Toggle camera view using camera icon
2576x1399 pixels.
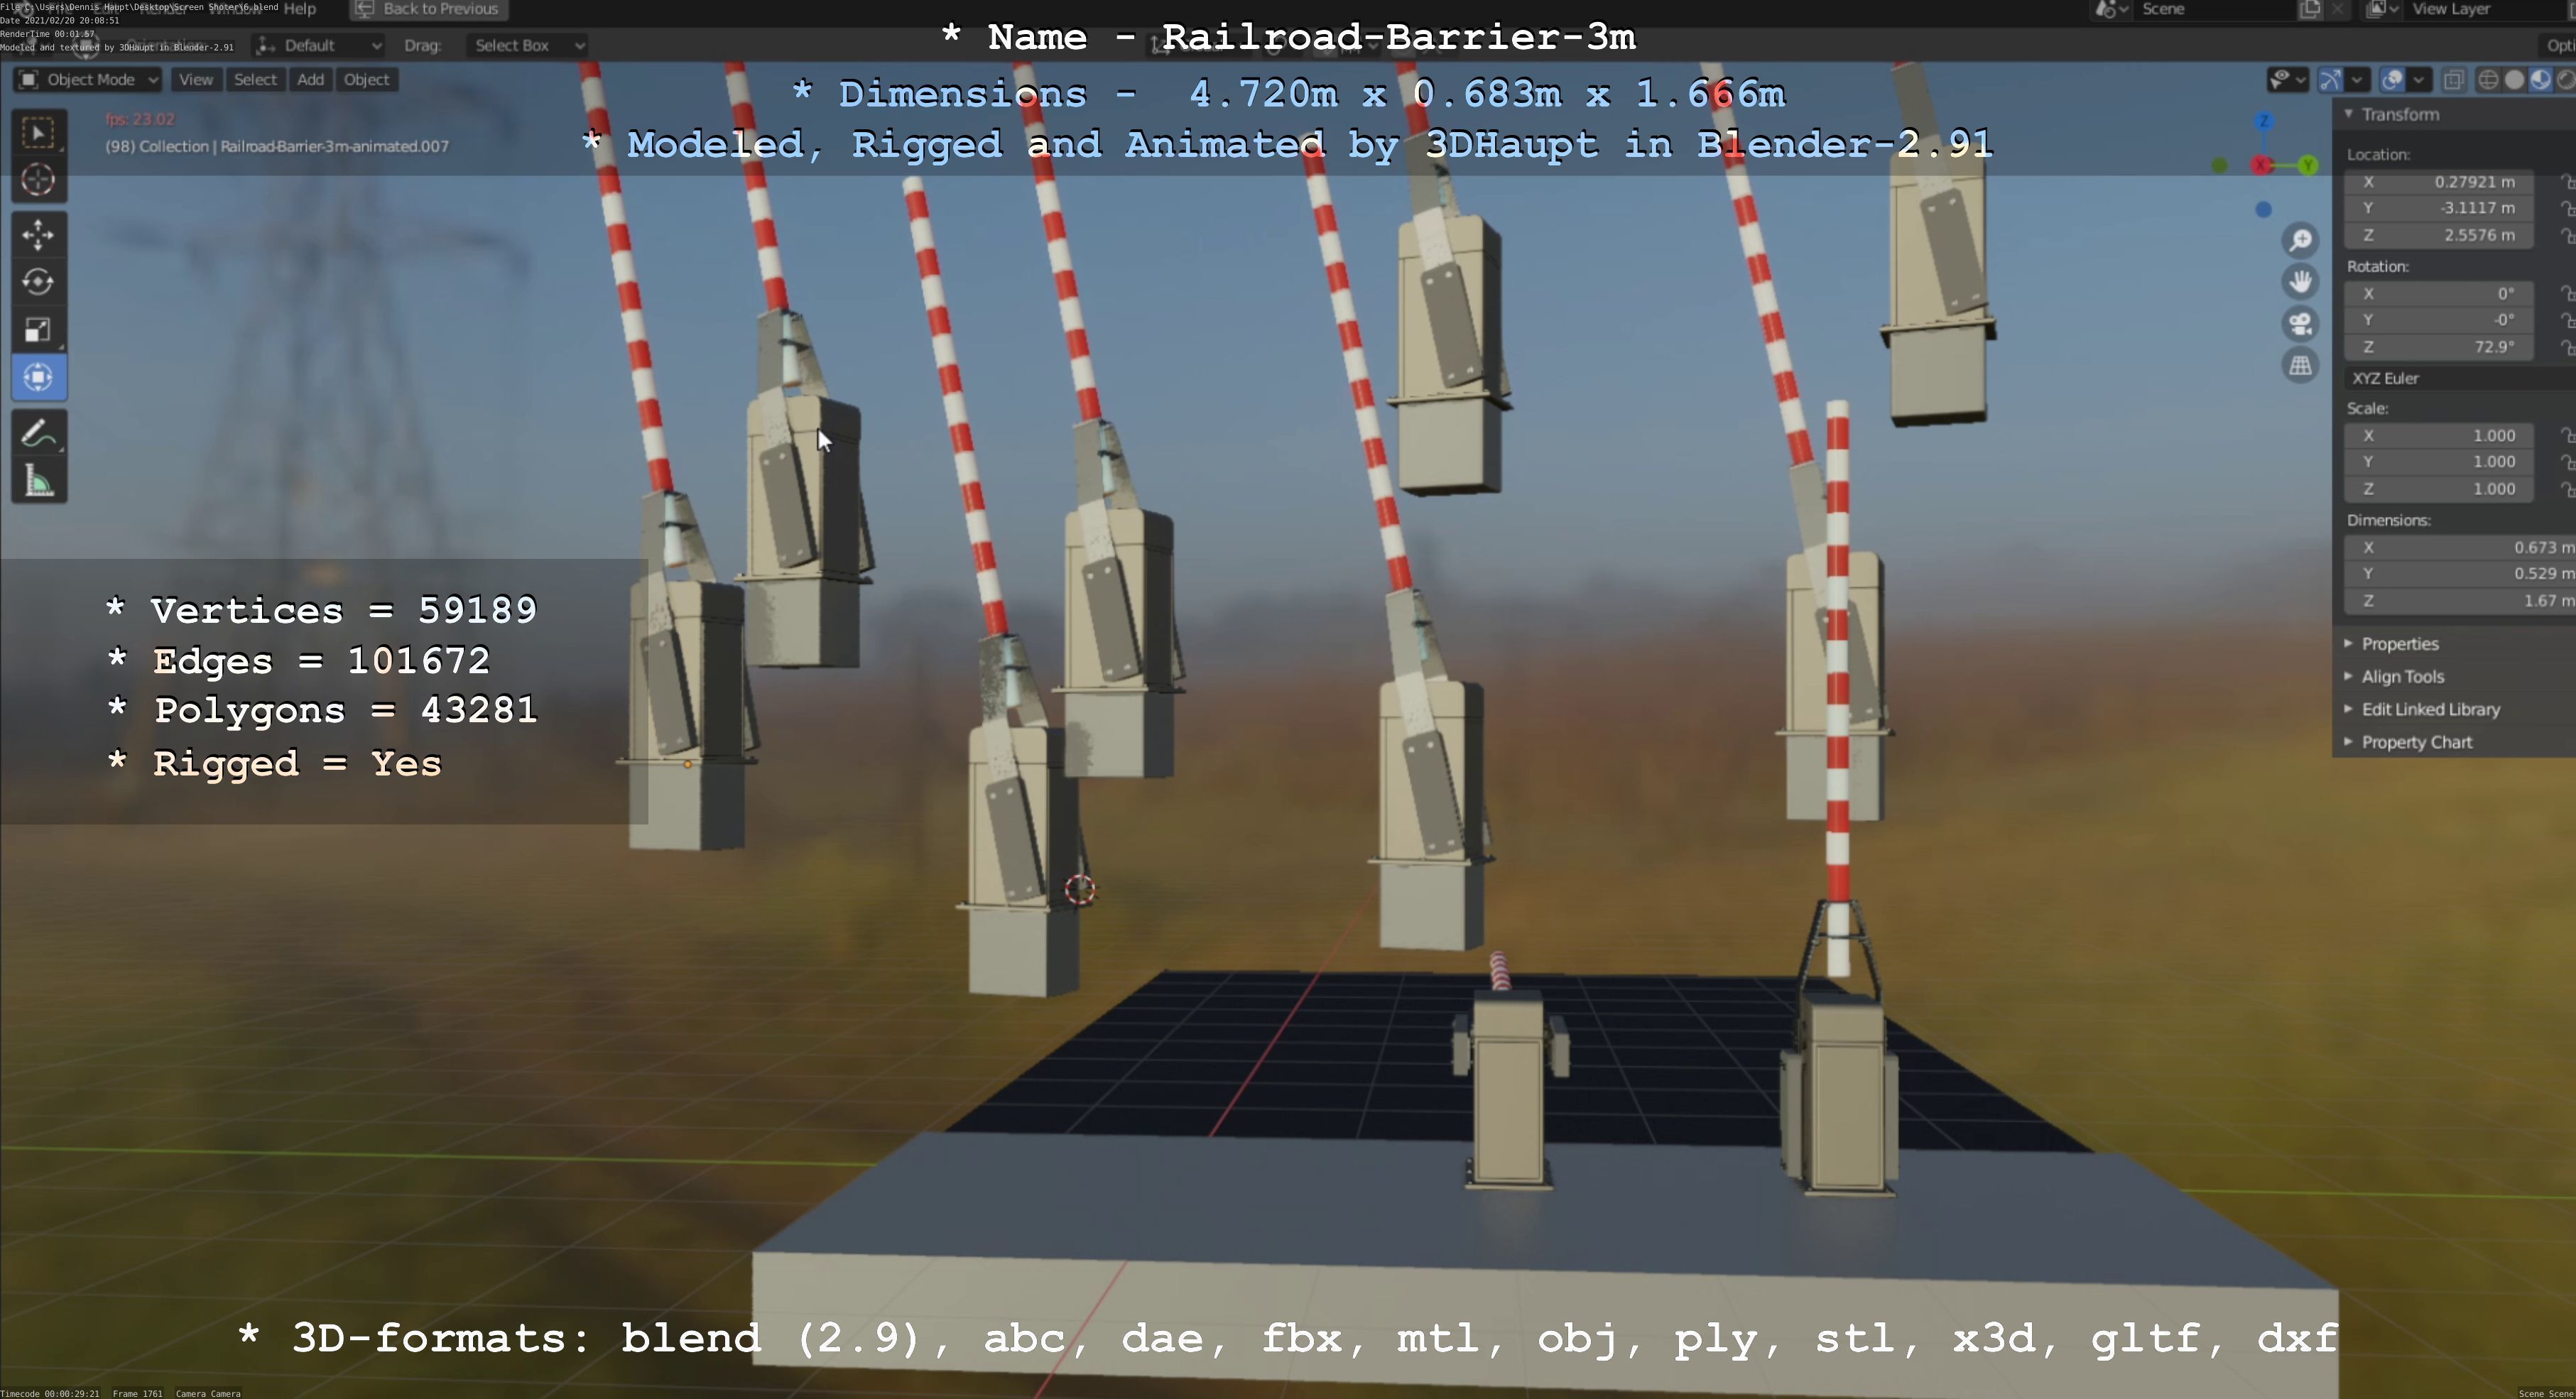[x=2301, y=324]
